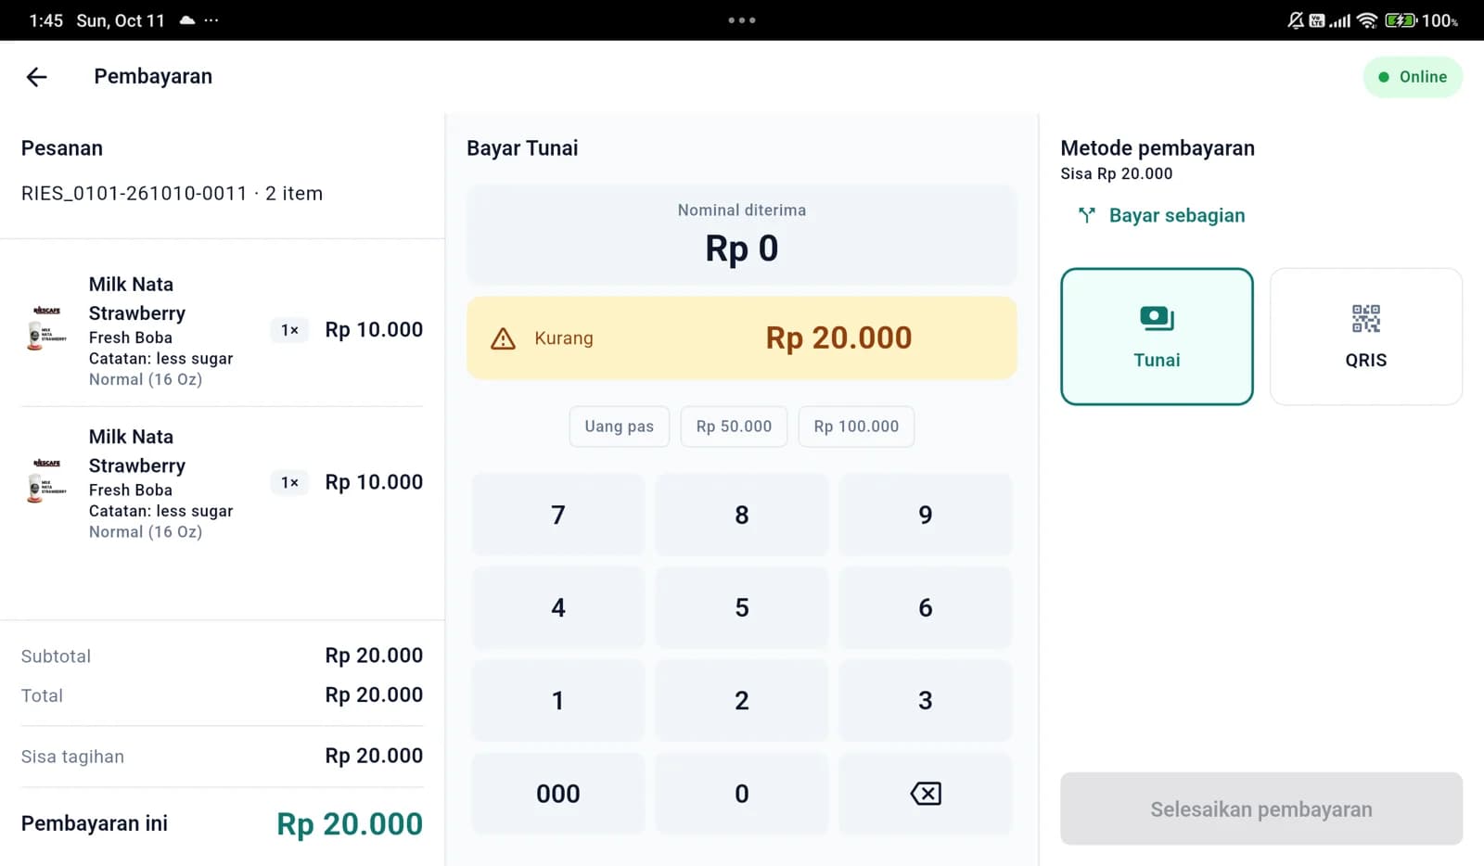1484x866 pixels.
Task: Click the Bayar sebagian split icon
Action: pyautogui.click(x=1086, y=215)
